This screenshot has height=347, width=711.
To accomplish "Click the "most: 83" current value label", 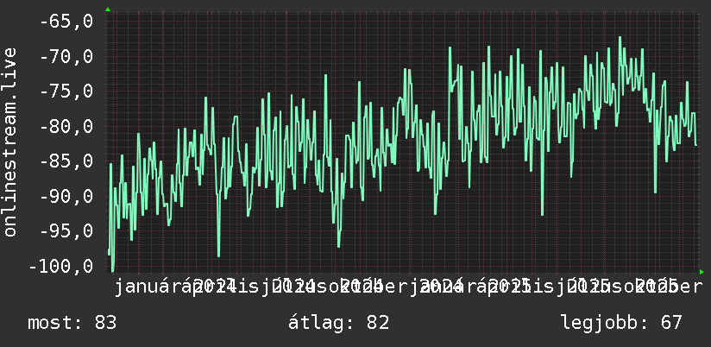I will 72,323.
